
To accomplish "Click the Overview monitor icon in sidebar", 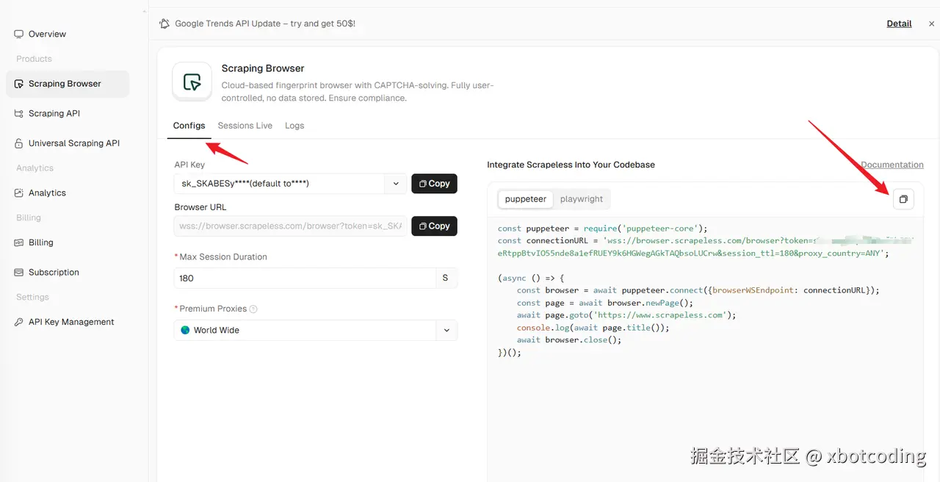I will coord(19,34).
